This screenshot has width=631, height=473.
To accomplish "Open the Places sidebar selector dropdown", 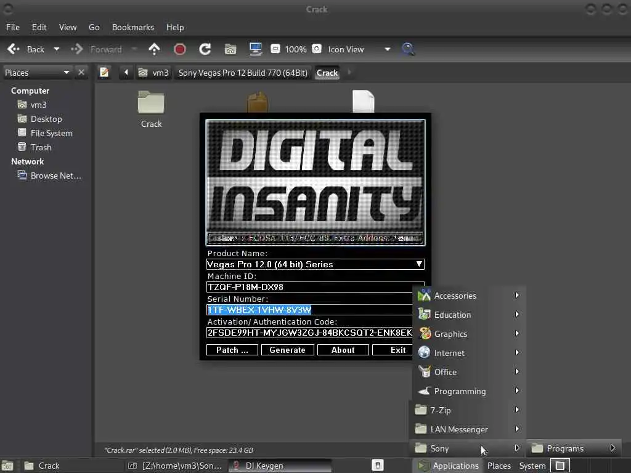I will click(x=37, y=73).
